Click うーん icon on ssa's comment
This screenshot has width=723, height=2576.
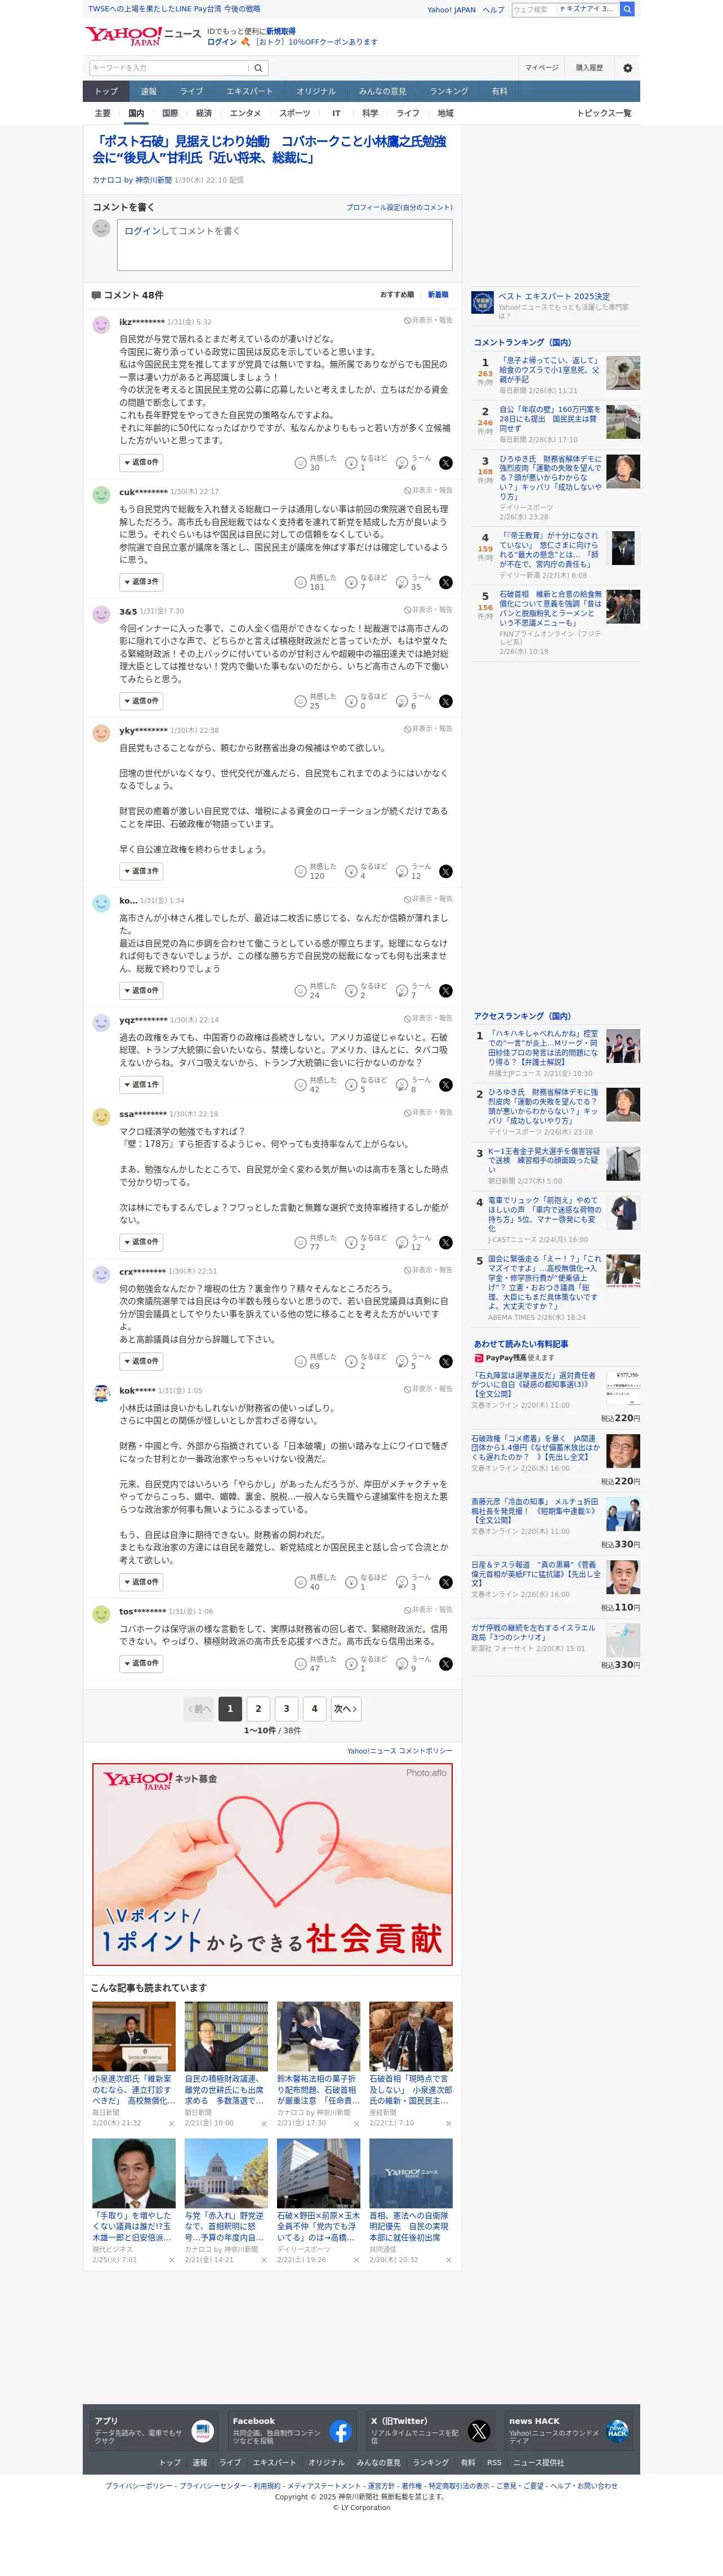(402, 1242)
